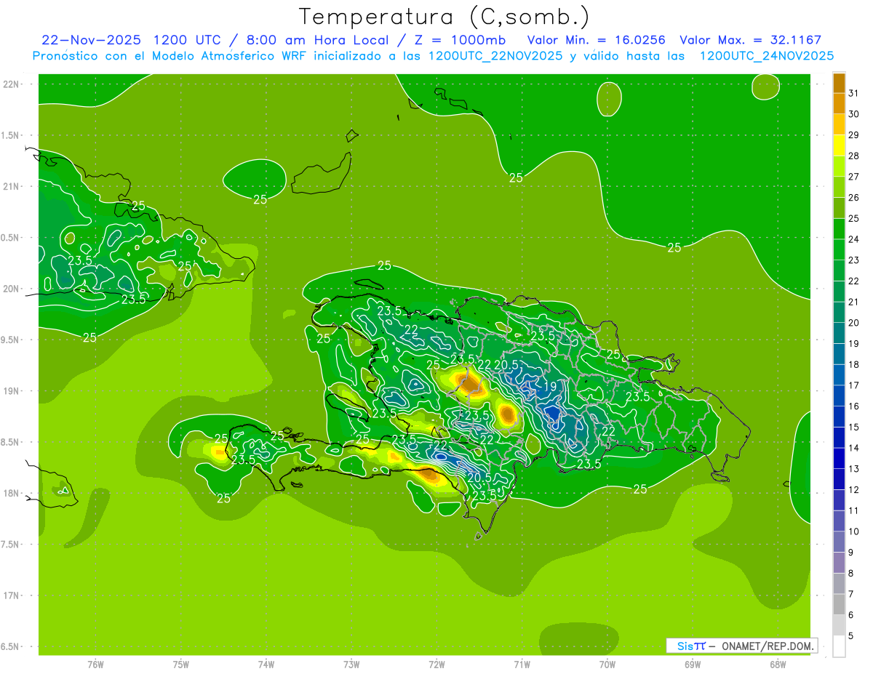This screenshot has width=873, height=674.
Task: Click the legend value '13'
Action: pos(854,469)
